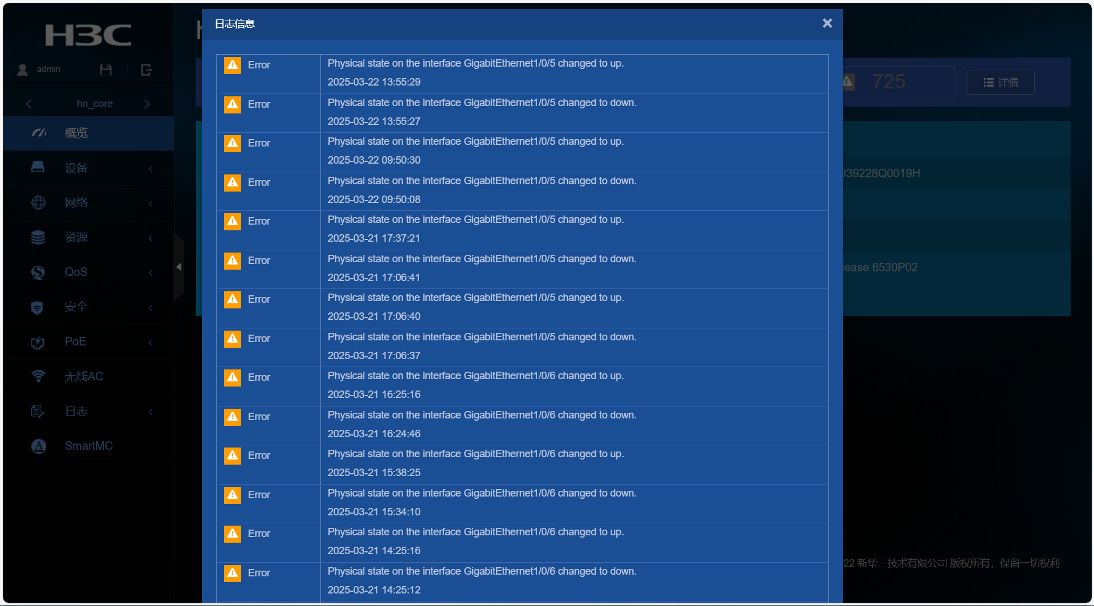Click the message text of 16:24:46 entry
1094x606 pixels.
[x=482, y=415]
